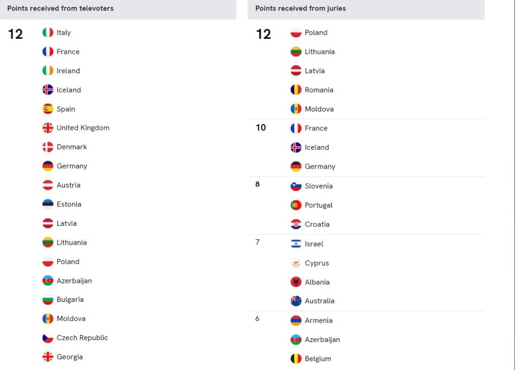The width and height of the screenshot is (515, 370).
Task: Click the Portugal flag icon
Action: point(296,206)
